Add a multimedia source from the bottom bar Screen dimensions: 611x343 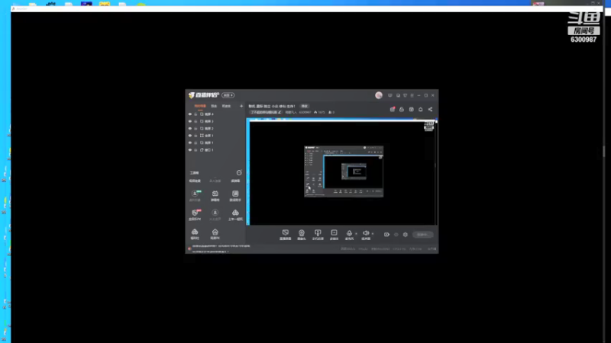[334, 235]
